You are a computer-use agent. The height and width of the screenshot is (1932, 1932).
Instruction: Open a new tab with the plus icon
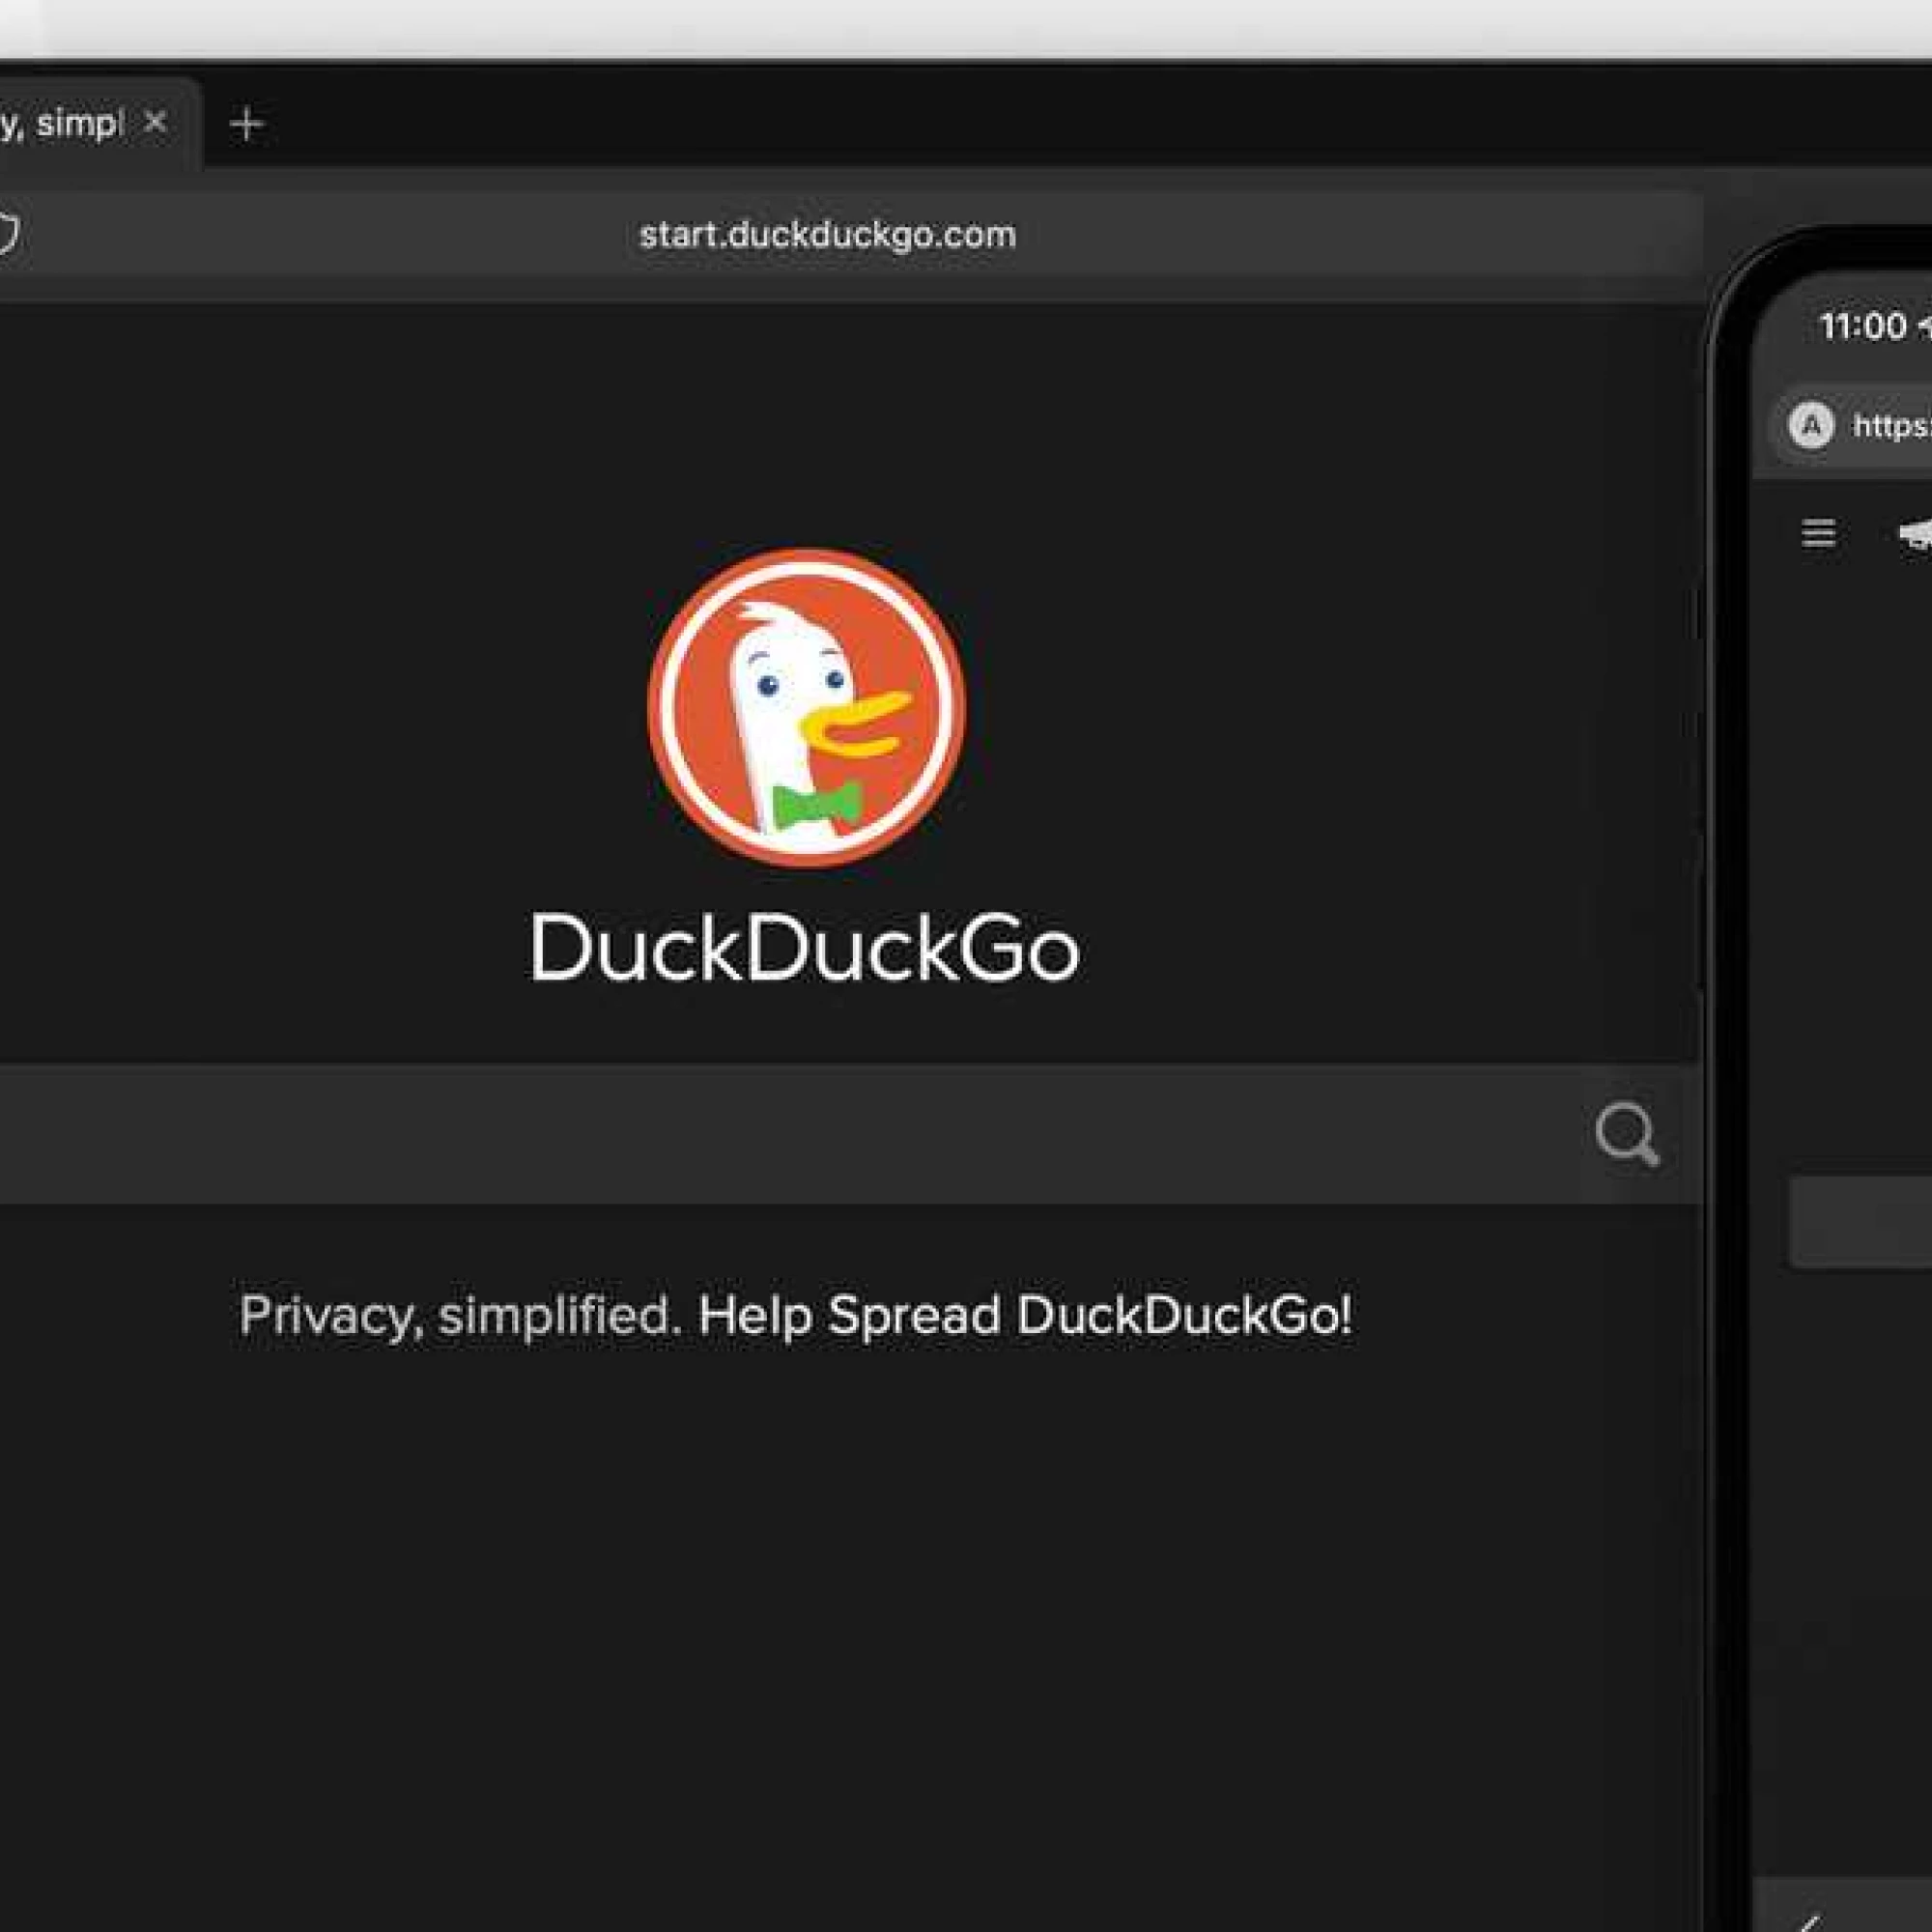coord(246,124)
